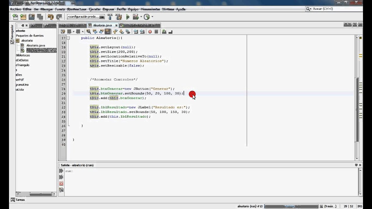372x209 pixels.
Task: Maximize the editor window button
Action: (x=360, y=25)
